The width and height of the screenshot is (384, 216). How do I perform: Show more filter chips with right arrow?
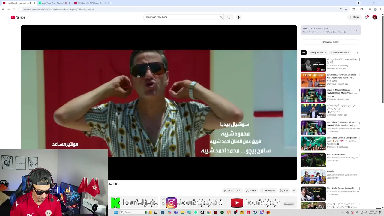357,53
